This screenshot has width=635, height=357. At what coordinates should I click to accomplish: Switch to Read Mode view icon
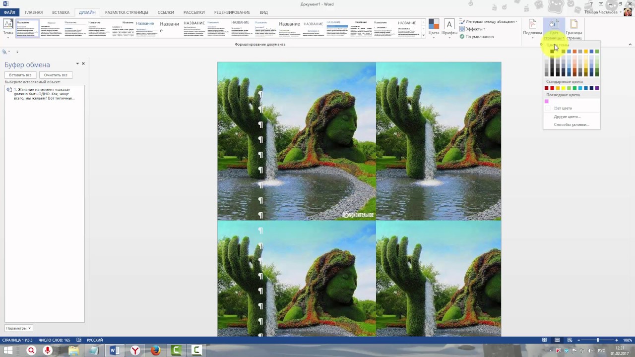545,340
